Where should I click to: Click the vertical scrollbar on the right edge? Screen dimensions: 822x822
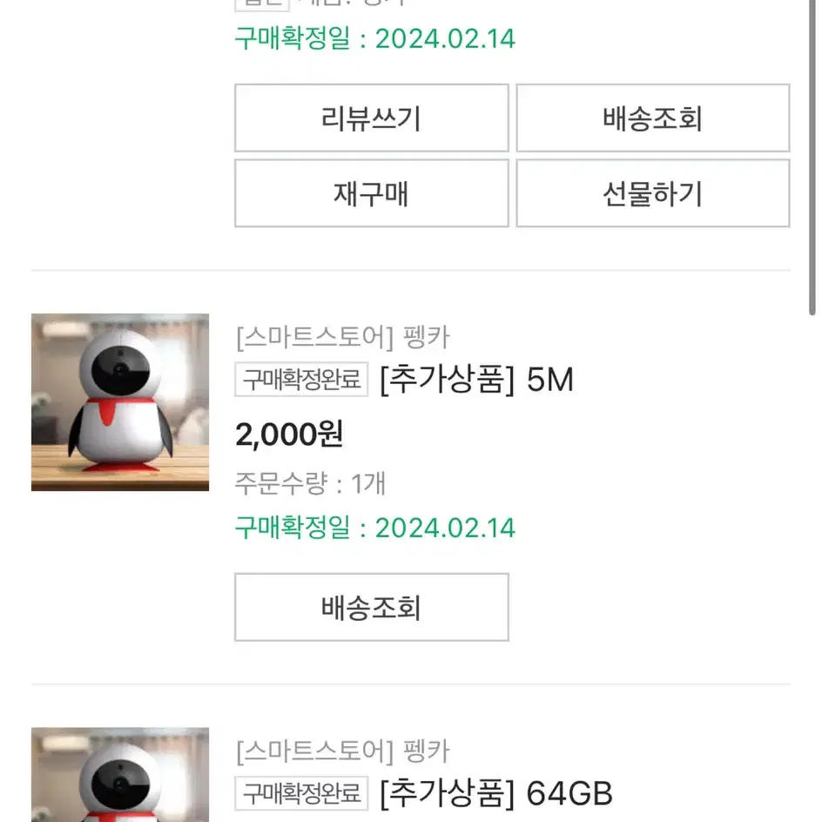point(812,158)
